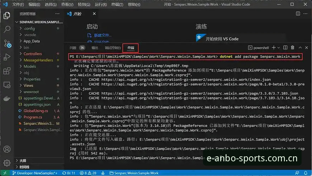Click the 新建文件 link
This screenshot has height=176, width=312.
(102, 35)
